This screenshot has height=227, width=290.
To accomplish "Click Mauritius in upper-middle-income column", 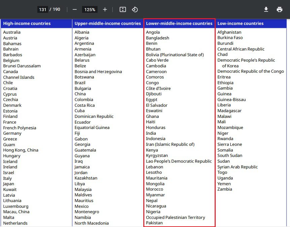I will (x=84, y=200).
